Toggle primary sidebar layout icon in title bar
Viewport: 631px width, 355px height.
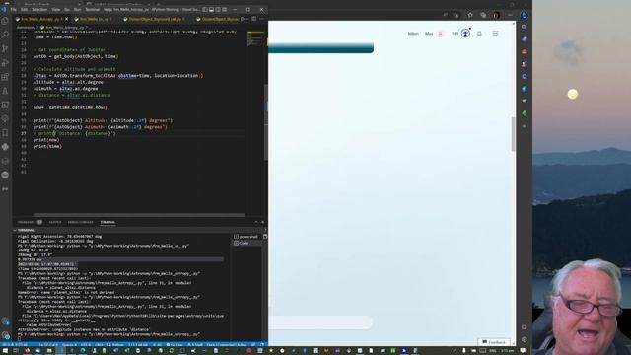tap(205, 9)
